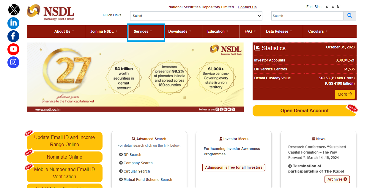Click the NSDL logo in header

pos(51,12)
